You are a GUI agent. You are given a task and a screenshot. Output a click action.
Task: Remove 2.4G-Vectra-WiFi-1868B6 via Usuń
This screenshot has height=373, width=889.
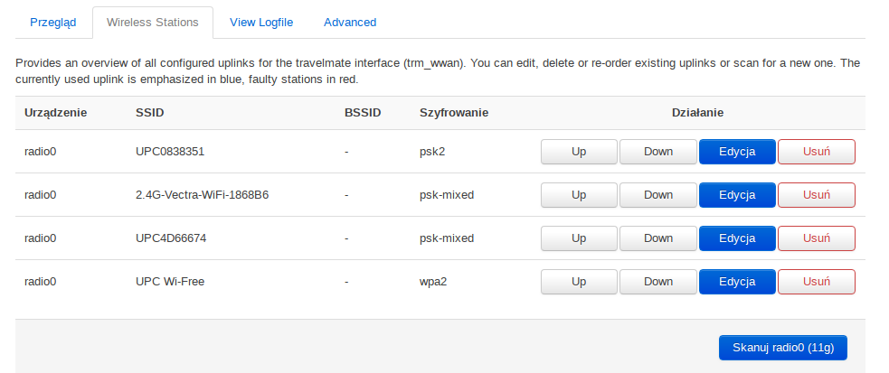(816, 195)
